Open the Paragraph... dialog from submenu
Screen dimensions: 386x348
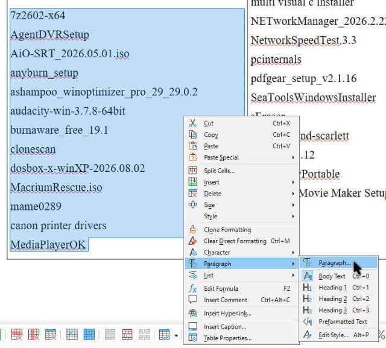(338, 262)
